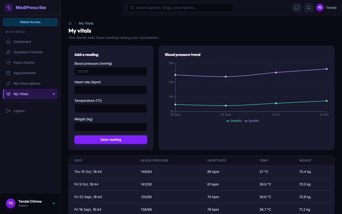This screenshot has height=214, width=342.
Task: Click the 70.8 kg weight value
Action: click(305, 197)
